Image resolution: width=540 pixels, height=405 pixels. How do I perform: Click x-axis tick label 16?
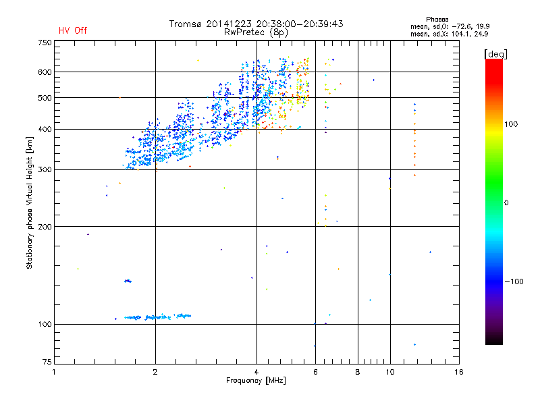click(459, 372)
